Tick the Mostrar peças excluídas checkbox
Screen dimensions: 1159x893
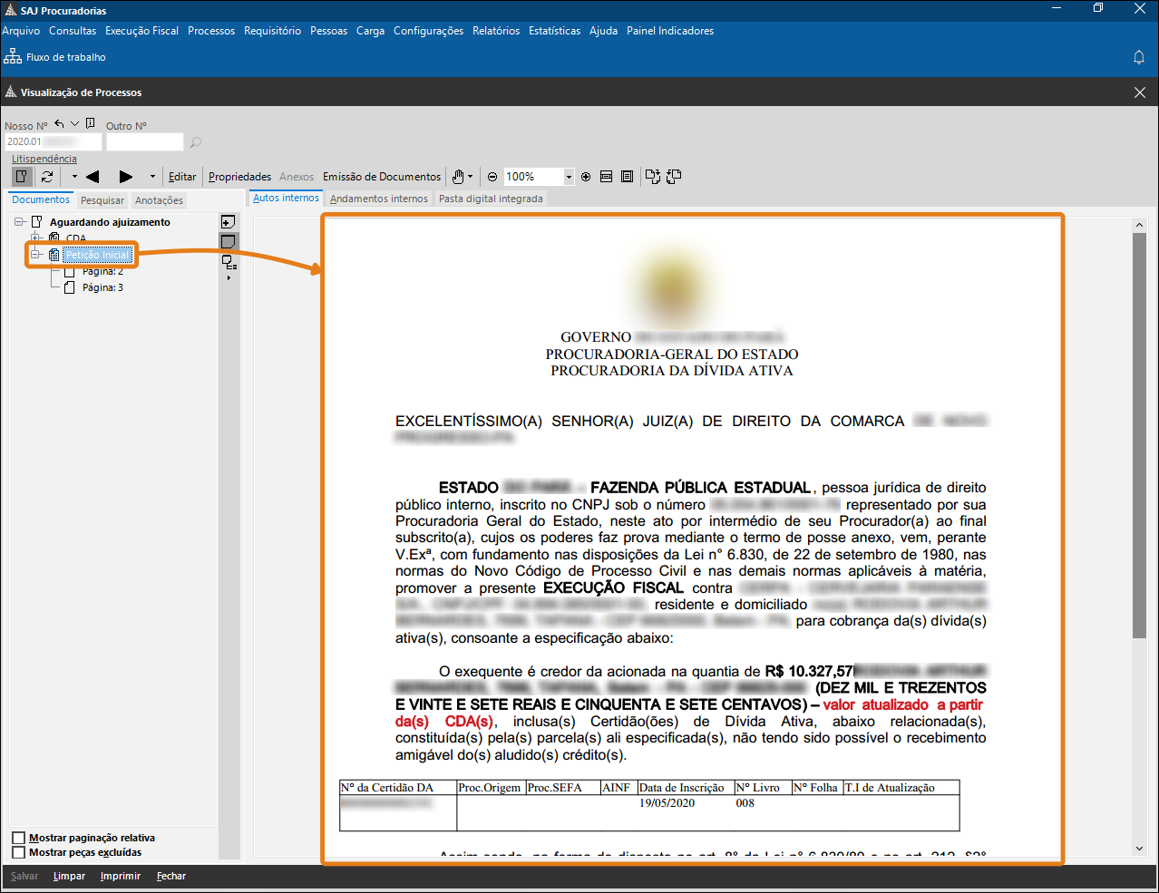(x=18, y=852)
